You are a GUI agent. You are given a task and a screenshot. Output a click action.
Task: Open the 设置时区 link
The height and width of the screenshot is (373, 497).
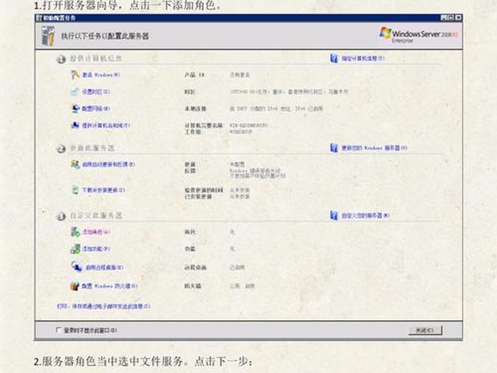pos(96,91)
